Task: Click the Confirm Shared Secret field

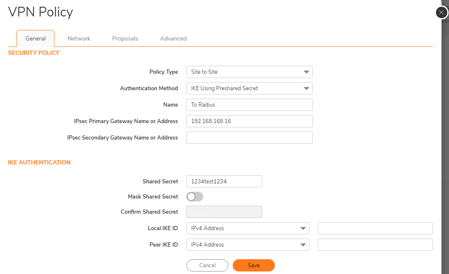Action: point(224,212)
